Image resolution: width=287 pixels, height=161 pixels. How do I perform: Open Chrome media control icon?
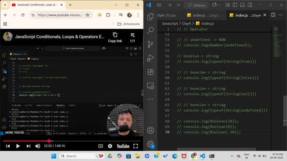coord(121,15)
